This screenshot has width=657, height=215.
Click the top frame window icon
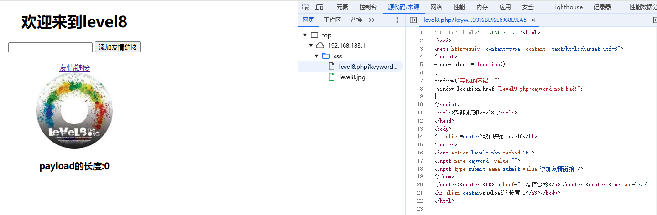tap(314, 35)
